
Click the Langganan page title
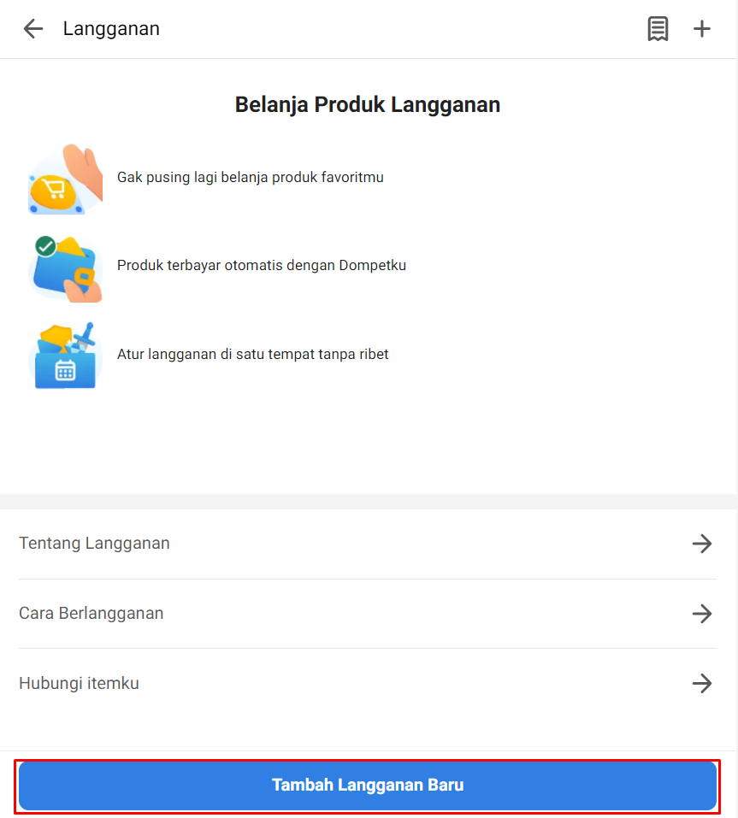tap(111, 29)
